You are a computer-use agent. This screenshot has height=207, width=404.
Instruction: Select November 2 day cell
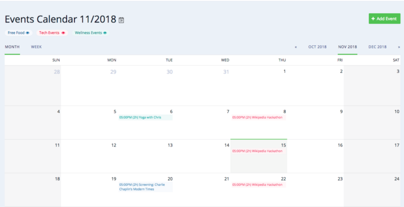(315, 86)
